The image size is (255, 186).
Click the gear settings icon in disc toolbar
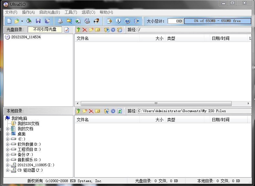point(113,30)
